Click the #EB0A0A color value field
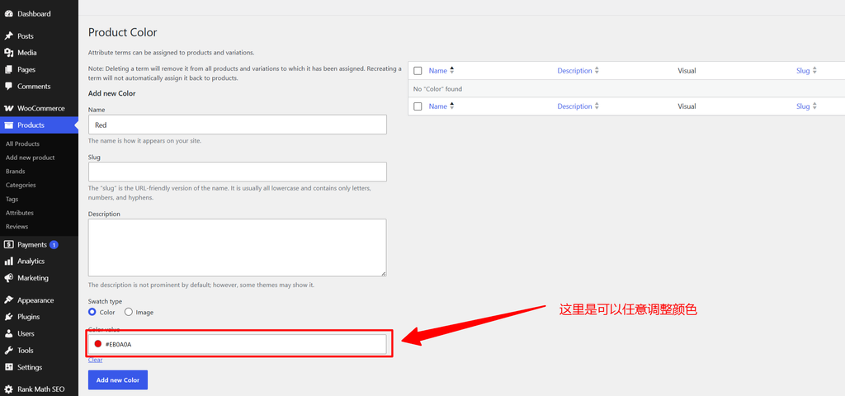Image resolution: width=845 pixels, height=396 pixels. pos(237,344)
